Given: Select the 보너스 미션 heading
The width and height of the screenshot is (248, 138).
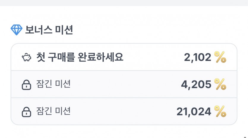Looking at the screenshot, I should (49, 30).
